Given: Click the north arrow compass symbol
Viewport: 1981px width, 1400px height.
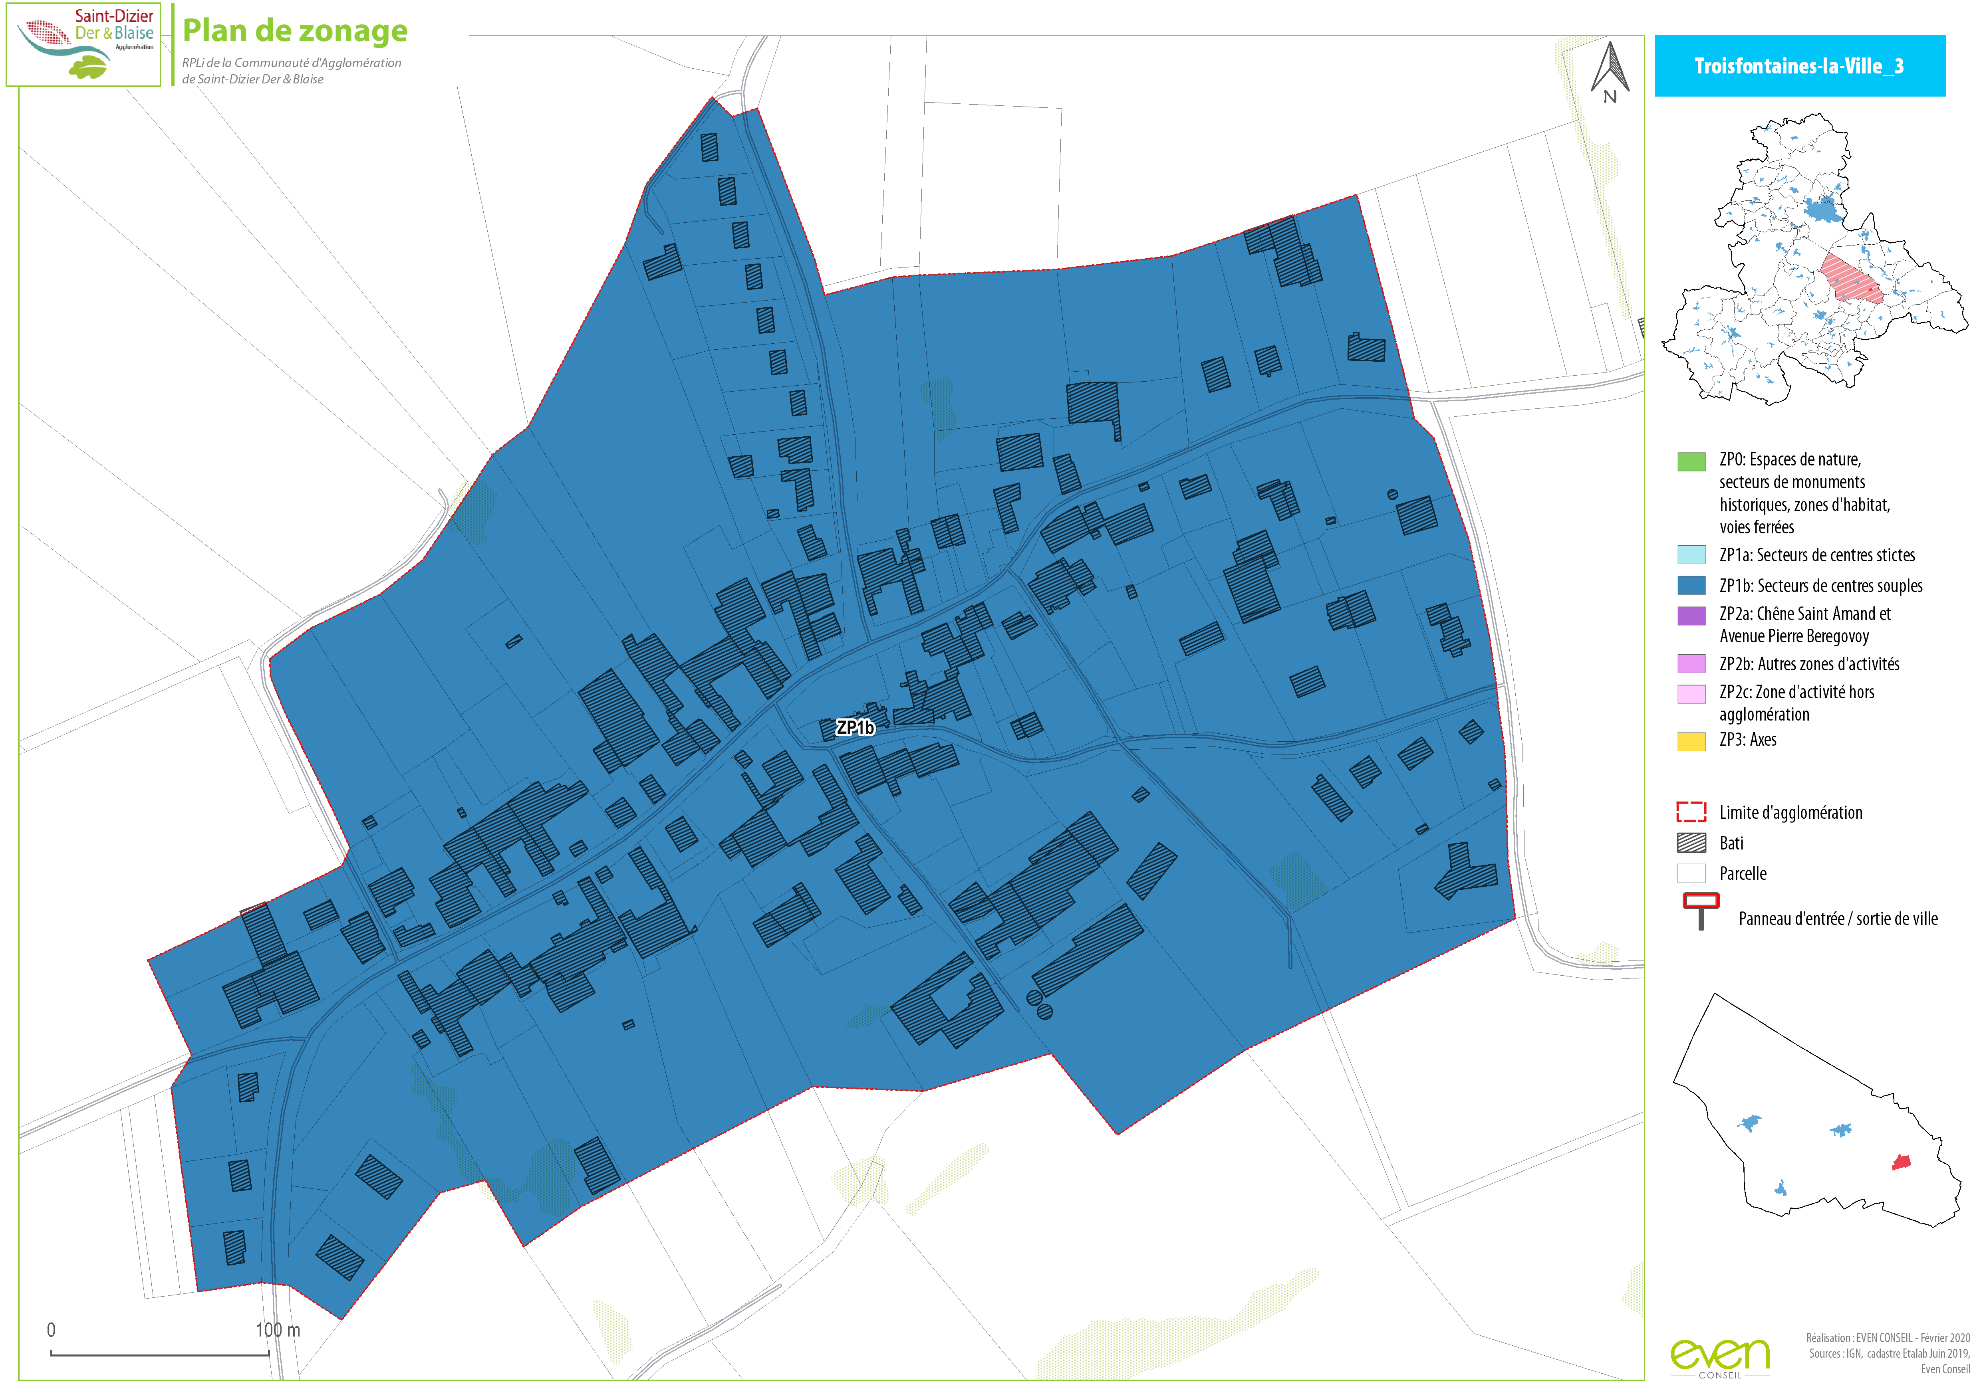Looking at the screenshot, I should point(1610,73).
